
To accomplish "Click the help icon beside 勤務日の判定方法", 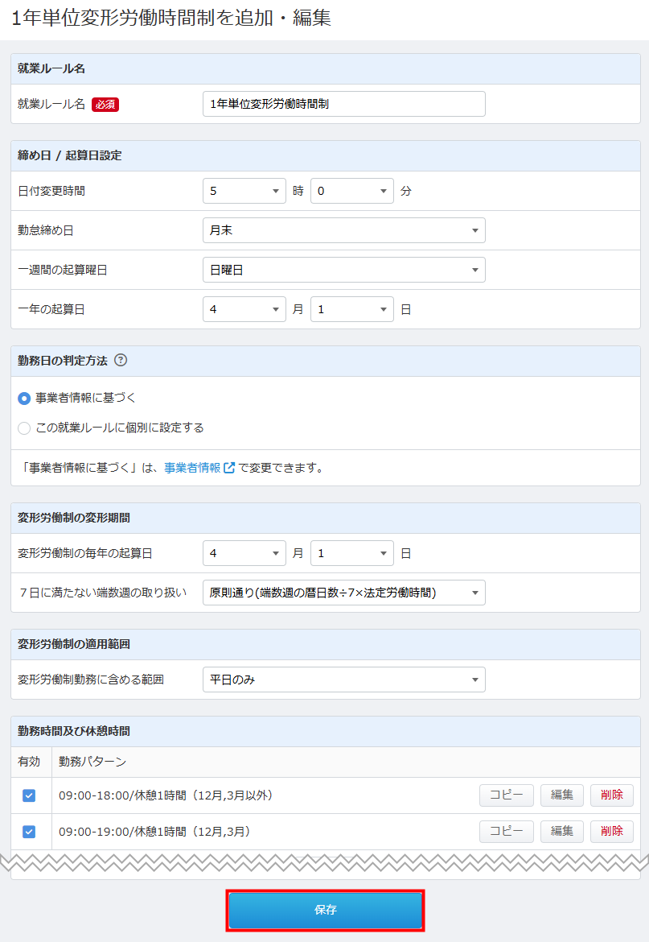I will [x=121, y=360].
